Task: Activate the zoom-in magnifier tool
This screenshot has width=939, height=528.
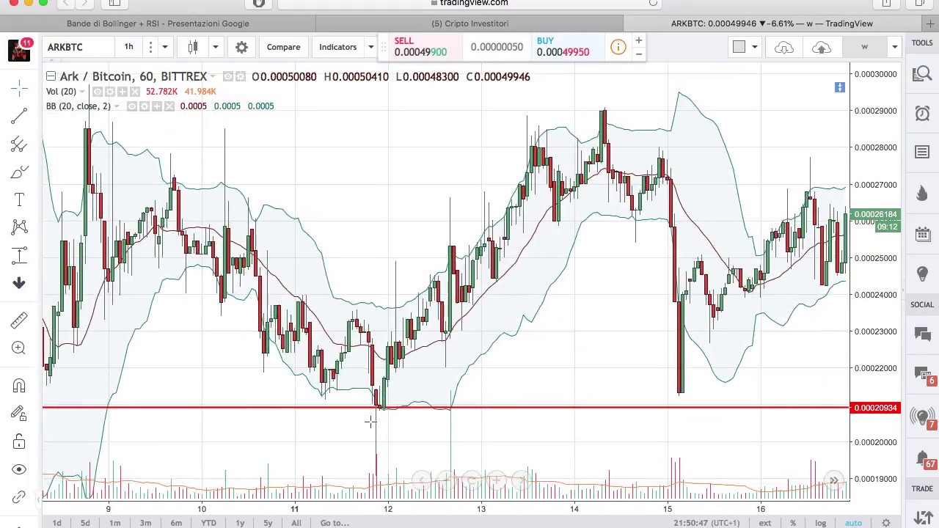Action: (x=19, y=348)
